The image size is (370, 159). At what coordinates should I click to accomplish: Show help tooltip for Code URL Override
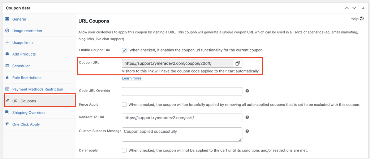(x=247, y=91)
